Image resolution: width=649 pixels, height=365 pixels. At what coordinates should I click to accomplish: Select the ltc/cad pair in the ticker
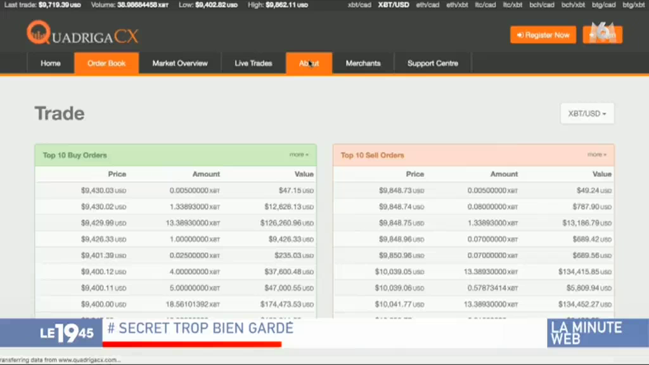(x=485, y=5)
